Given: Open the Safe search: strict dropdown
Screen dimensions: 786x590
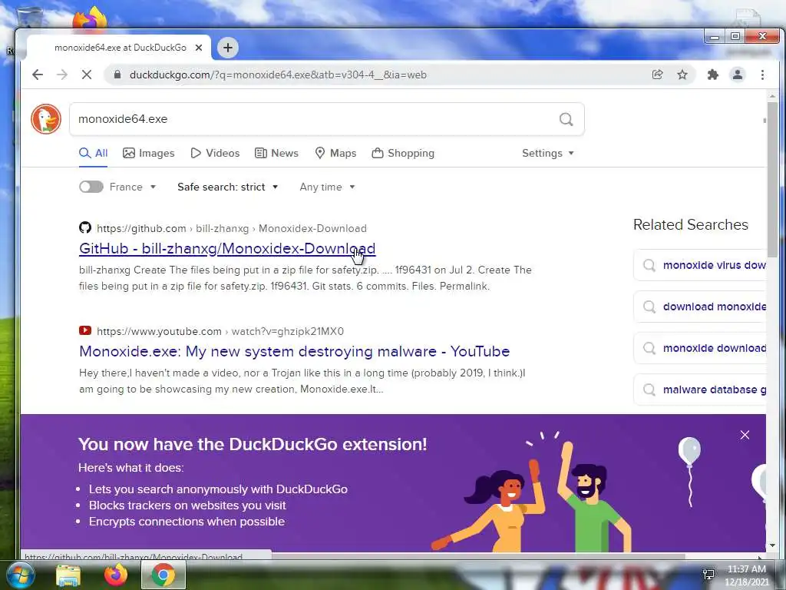Looking at the screenshot, I should tap(227, 187).
